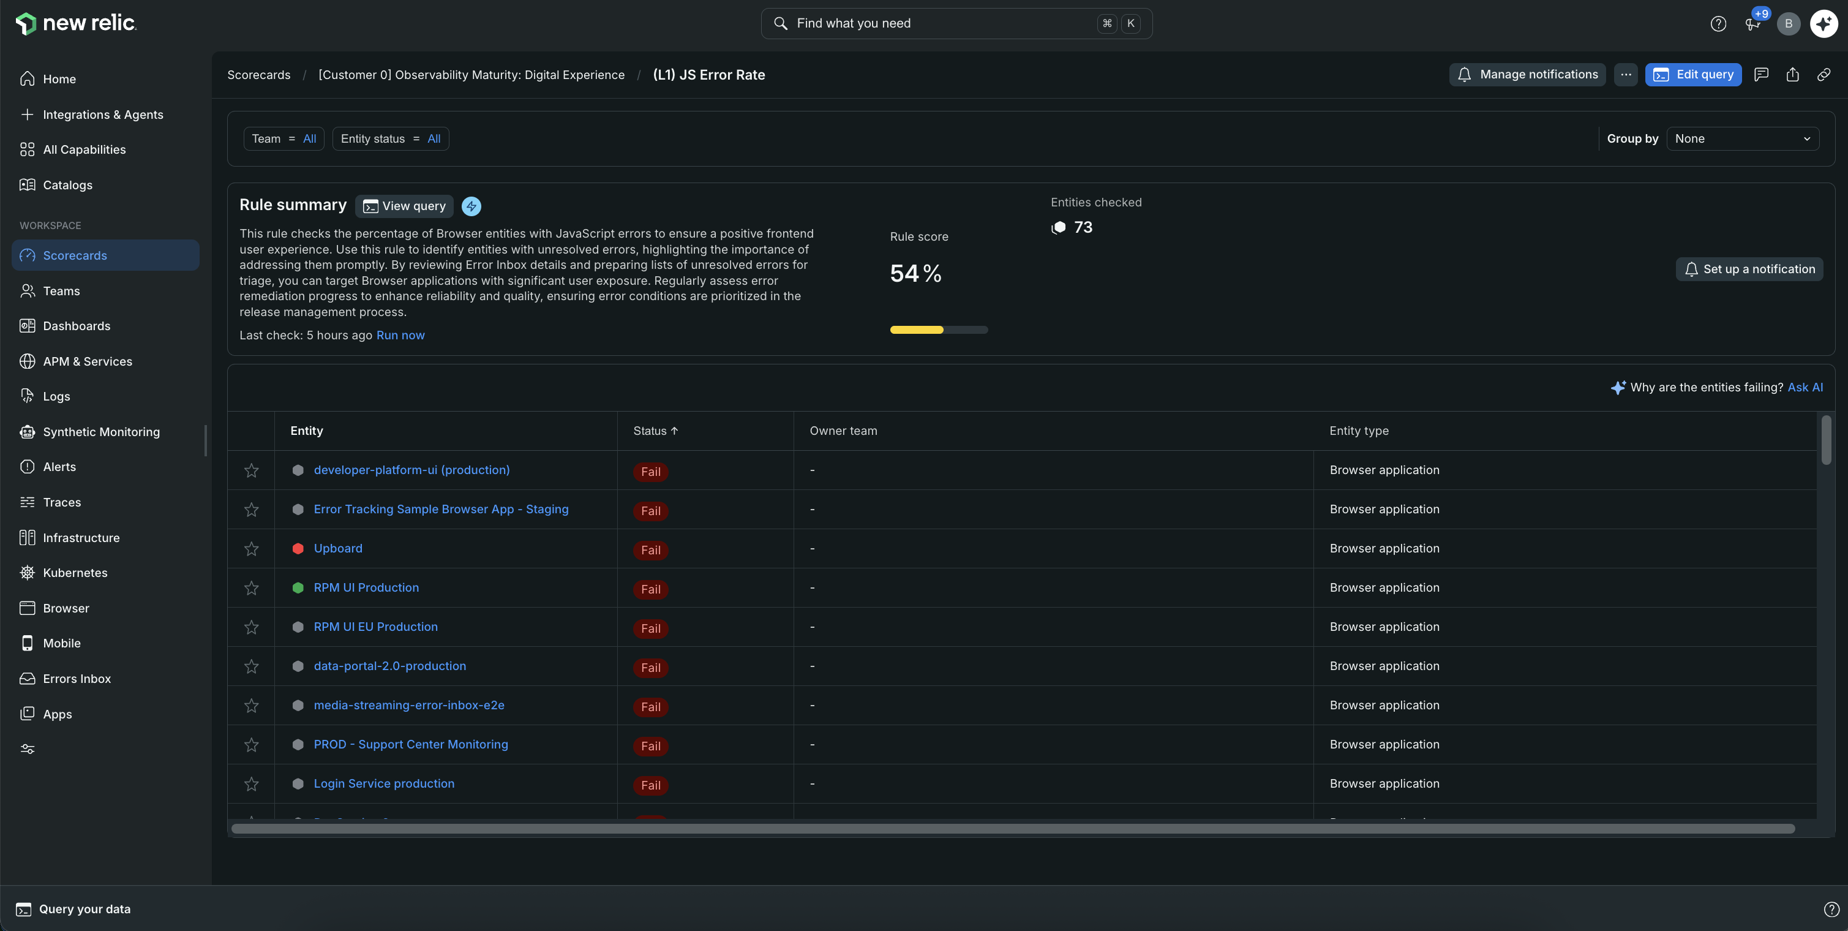Click the New Relic logo
Image resolution: width=1848 pixels, height=931 pixels.
(x=76, y=24)
